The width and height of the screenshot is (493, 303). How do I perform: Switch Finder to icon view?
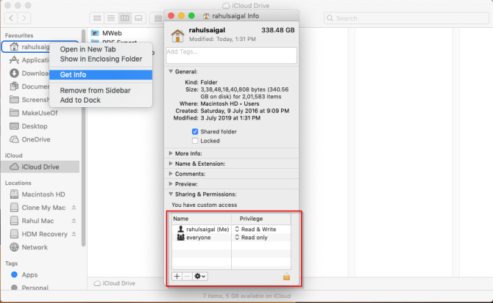[x=96, y=17]
